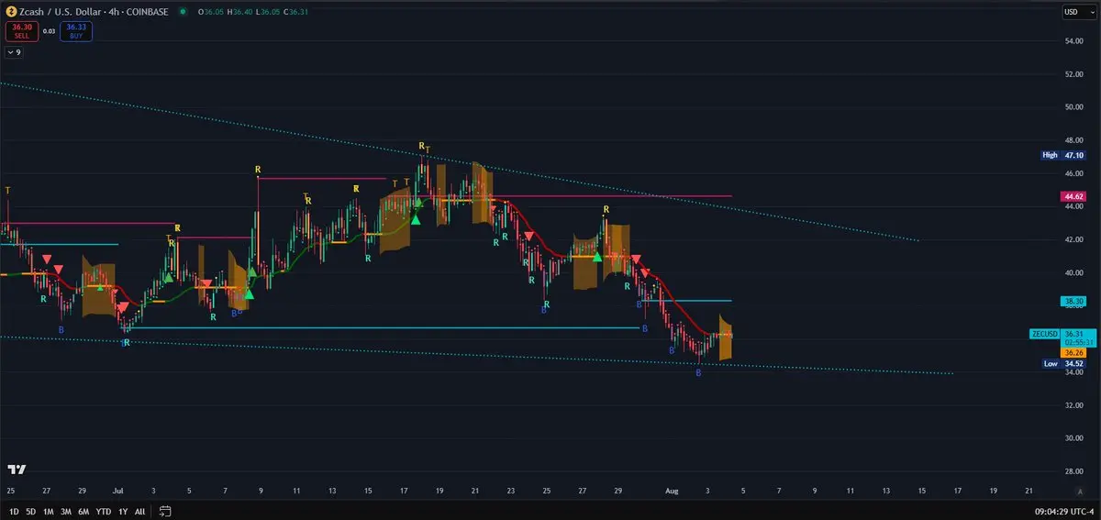Click the cyan horizontal line at 38.30
The height and width of the screenshot is (520, 1101).
coord(687,301)
